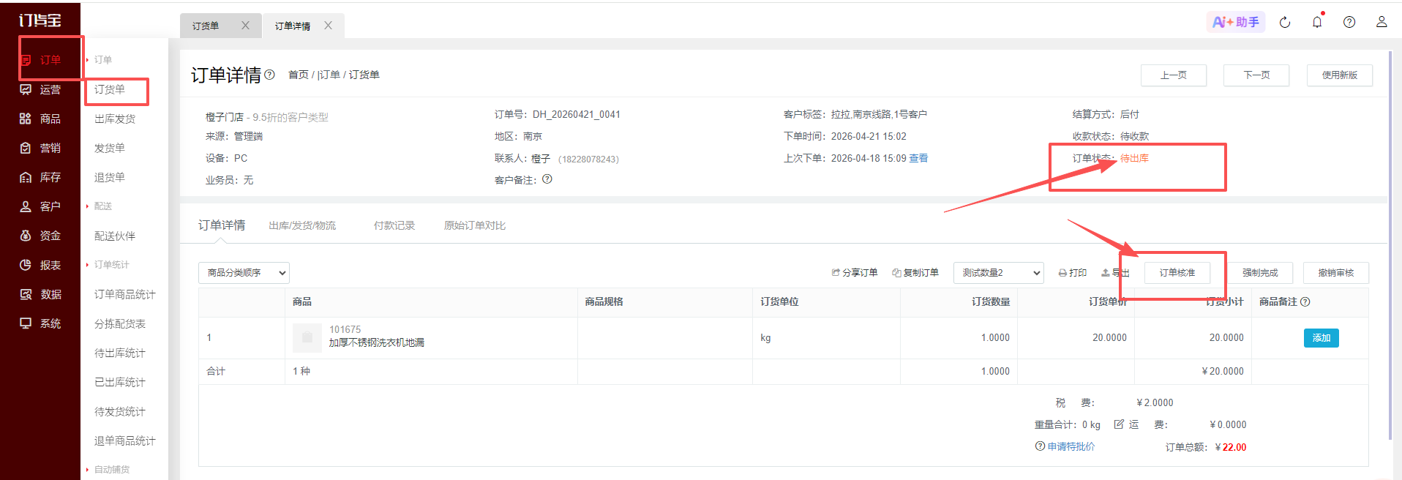Close the 订货单 tab

coord(245,26)
